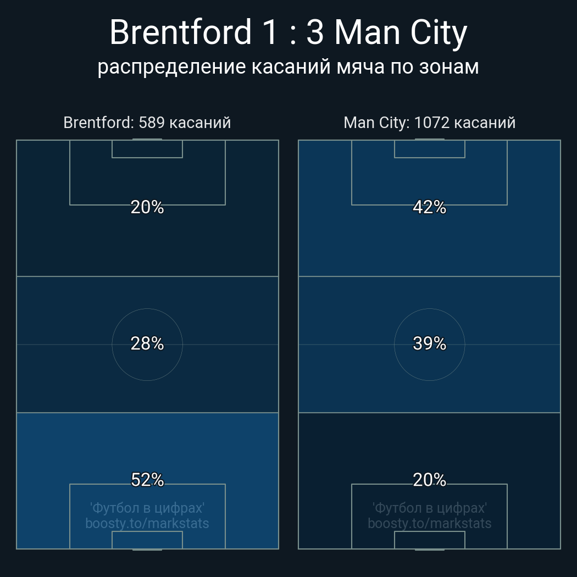
Task: Click the 52% label on Brentford's pitch
Action: pos(147,480)
